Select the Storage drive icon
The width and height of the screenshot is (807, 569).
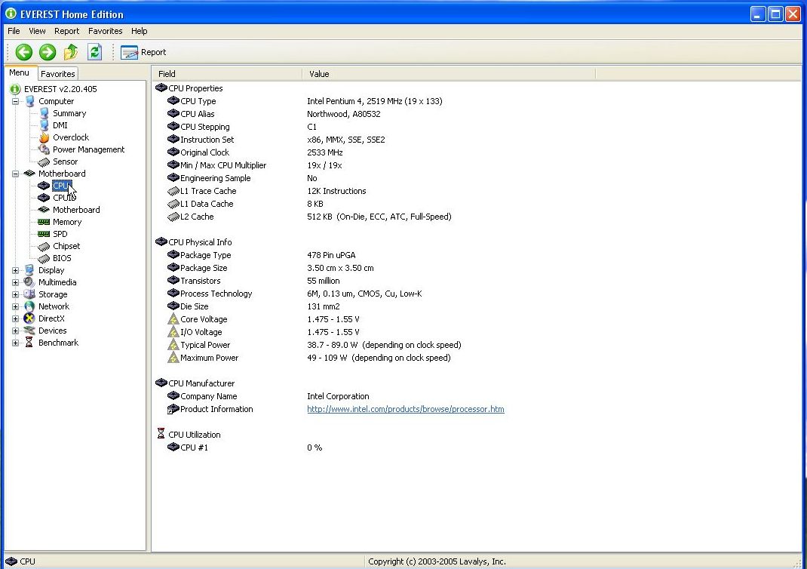click(30, 294)
